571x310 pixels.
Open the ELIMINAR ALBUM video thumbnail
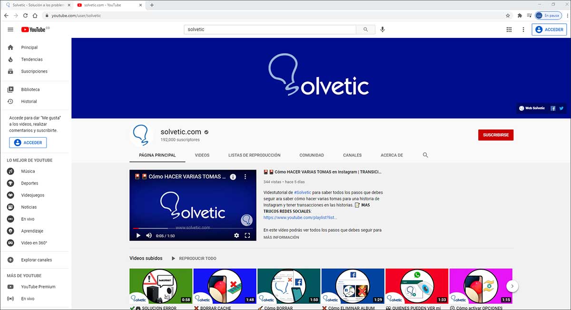(353, 286)
